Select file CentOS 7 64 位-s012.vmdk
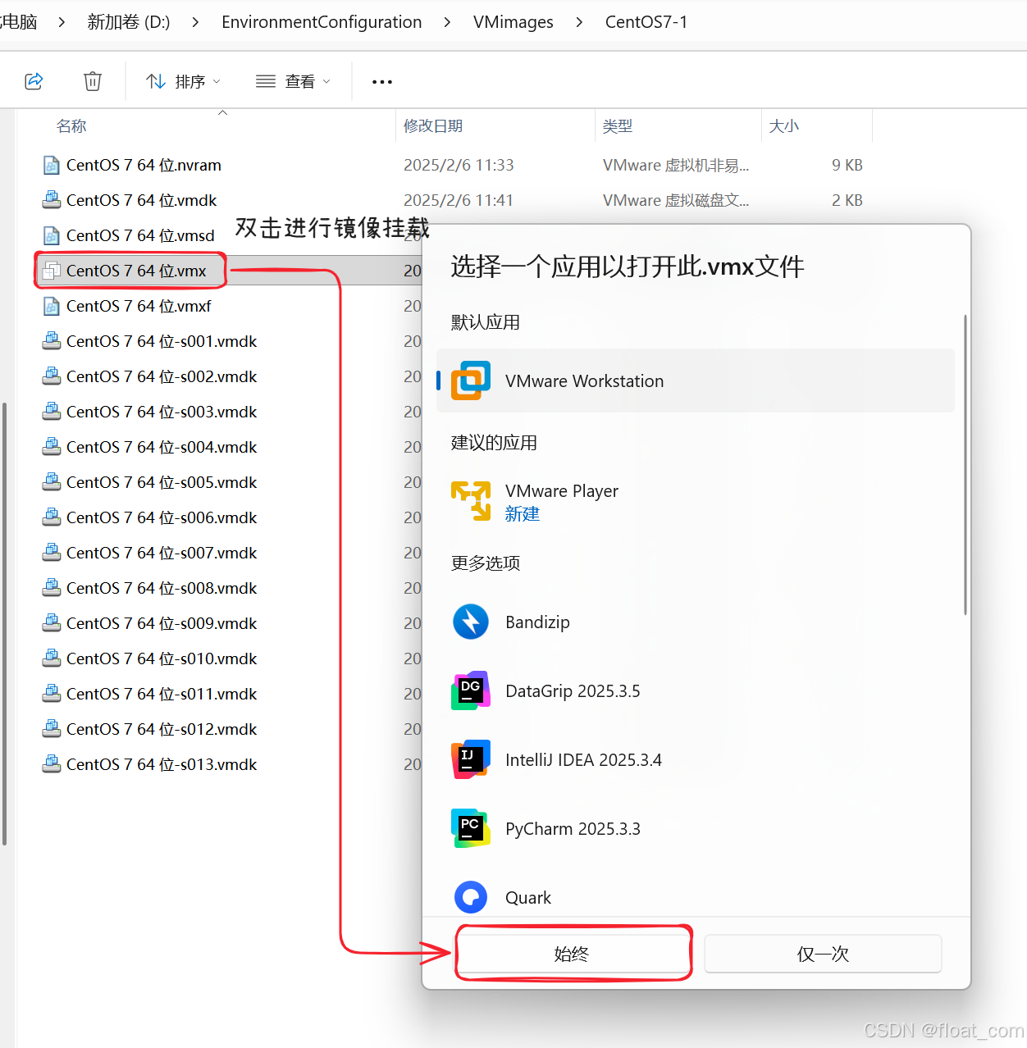Image resolution: width=1027 pixels, height=1048 pixels. 162,729
